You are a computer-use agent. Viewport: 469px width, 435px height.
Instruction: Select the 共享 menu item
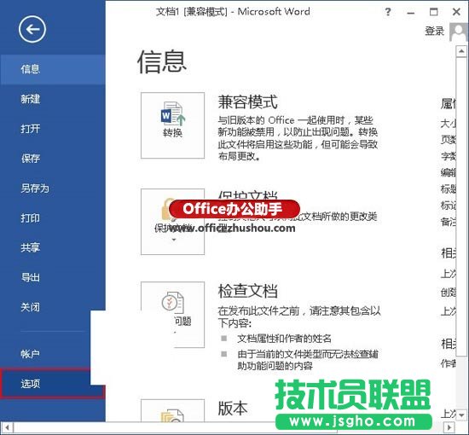(x=53, y=247)
